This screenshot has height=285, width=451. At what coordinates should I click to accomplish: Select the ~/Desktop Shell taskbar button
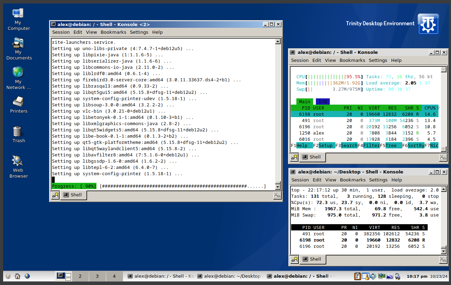(x=230, y=276)
